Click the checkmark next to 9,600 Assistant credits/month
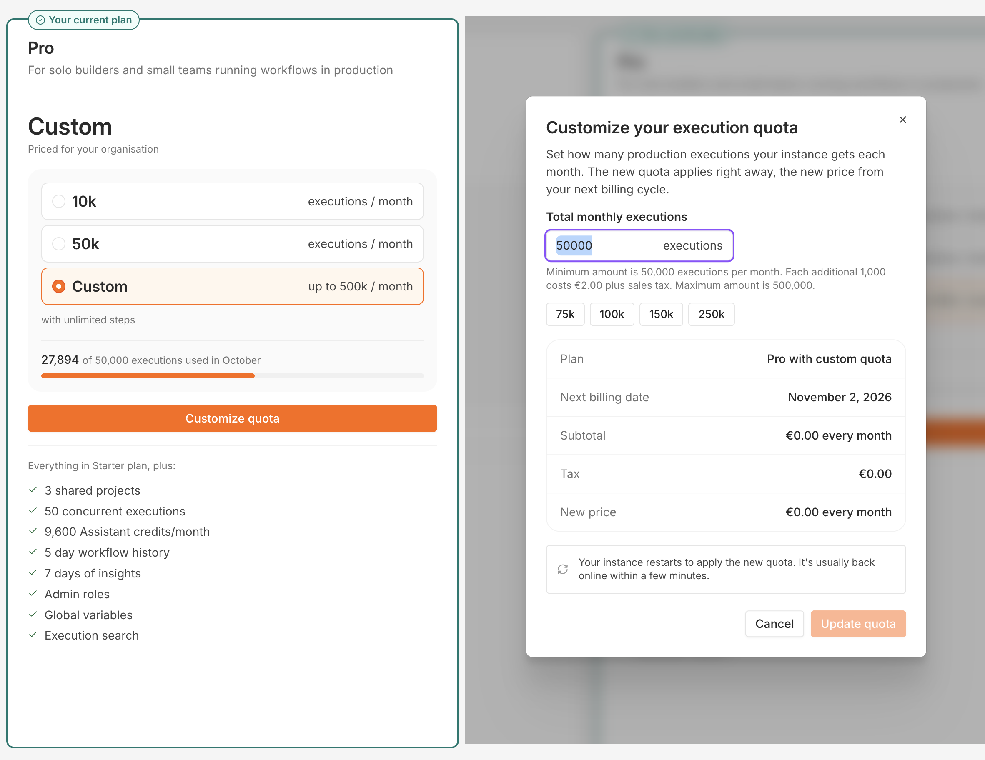Screen dimensions: 985x760 point(33,532)
